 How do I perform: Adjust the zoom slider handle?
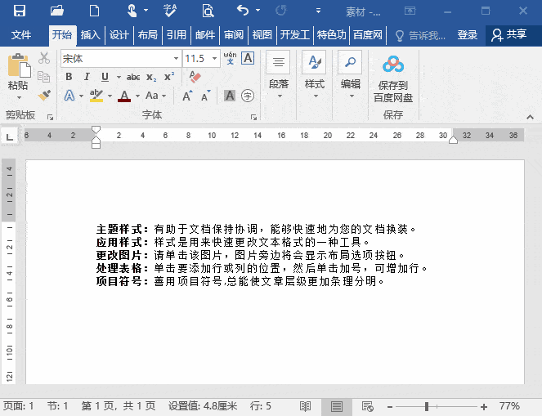click(427, 406)
